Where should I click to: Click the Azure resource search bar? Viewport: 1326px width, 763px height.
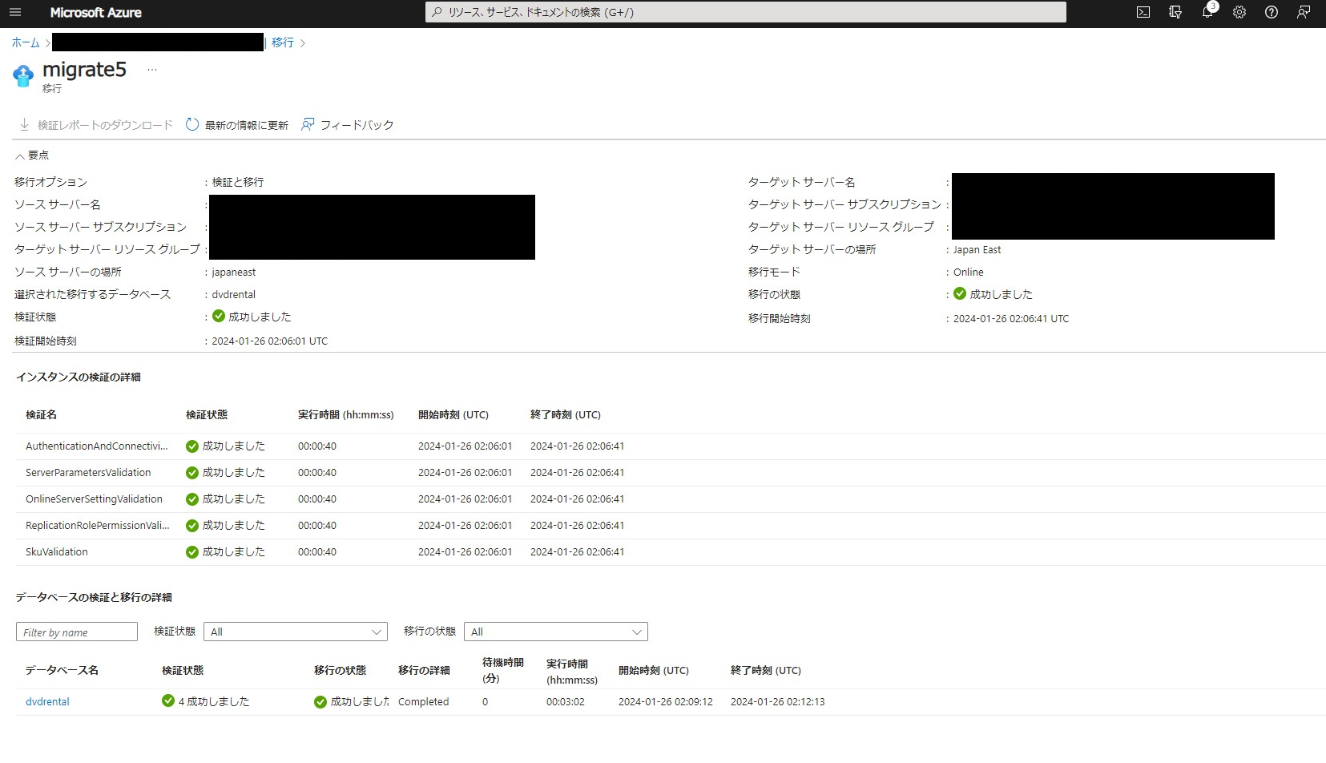click(x=744, y=12)
